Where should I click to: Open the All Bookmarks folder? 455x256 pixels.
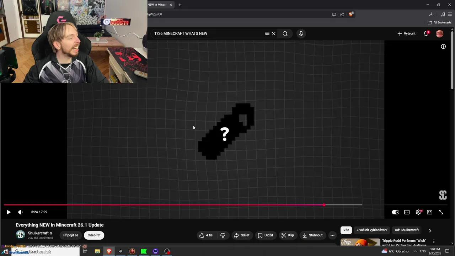(x=440, y=22)
